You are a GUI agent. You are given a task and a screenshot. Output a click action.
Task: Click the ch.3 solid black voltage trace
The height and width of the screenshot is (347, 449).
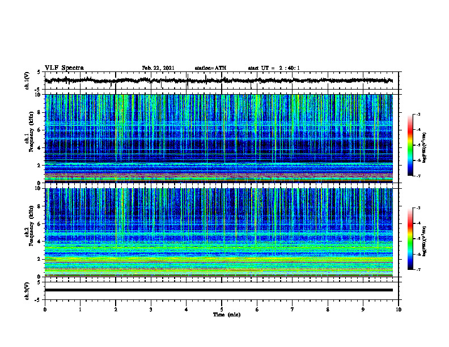(x=218, y=290)
